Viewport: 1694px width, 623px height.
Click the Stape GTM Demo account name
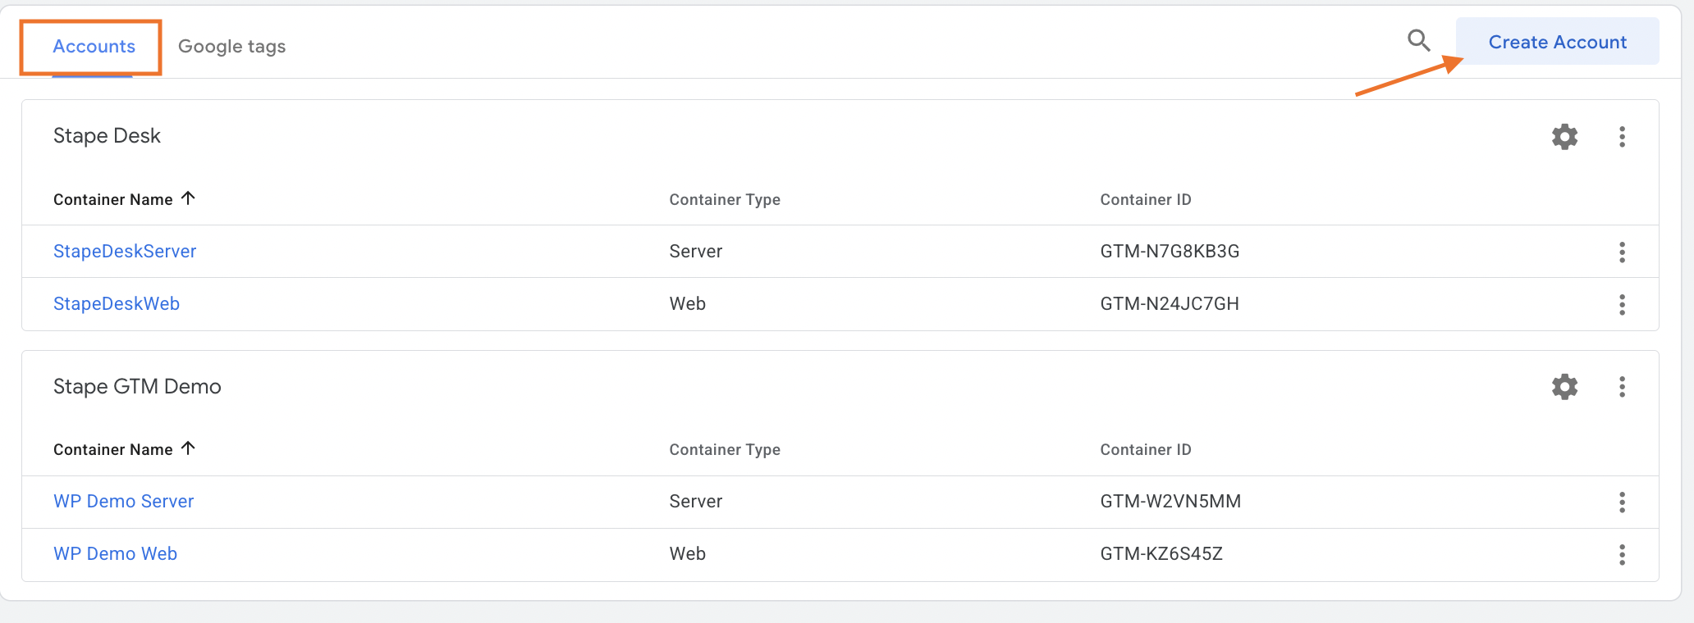[137, 386]
